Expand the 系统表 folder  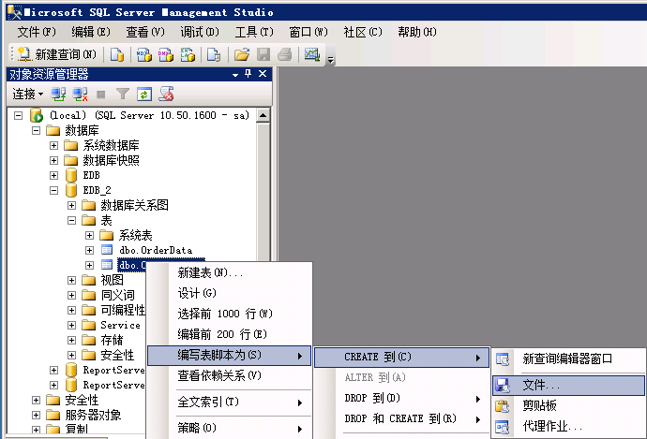coord(89,235)
